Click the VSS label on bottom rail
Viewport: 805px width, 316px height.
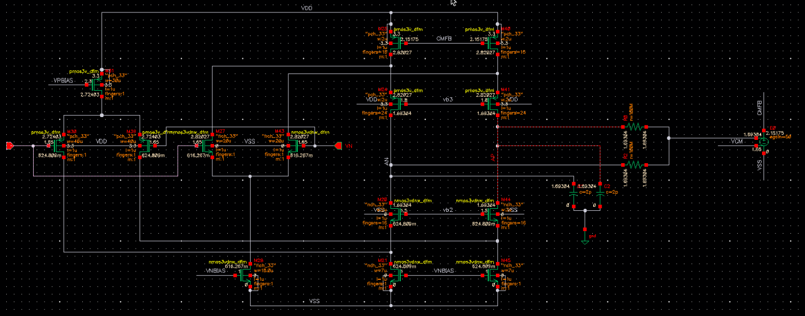click(314, 301)
